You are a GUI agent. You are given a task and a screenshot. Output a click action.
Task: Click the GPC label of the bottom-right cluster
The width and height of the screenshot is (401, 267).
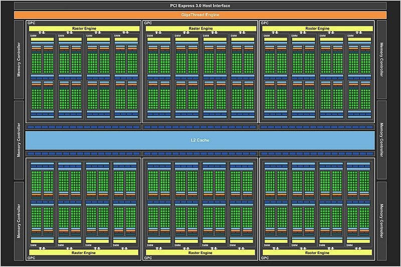coord(265,258)
